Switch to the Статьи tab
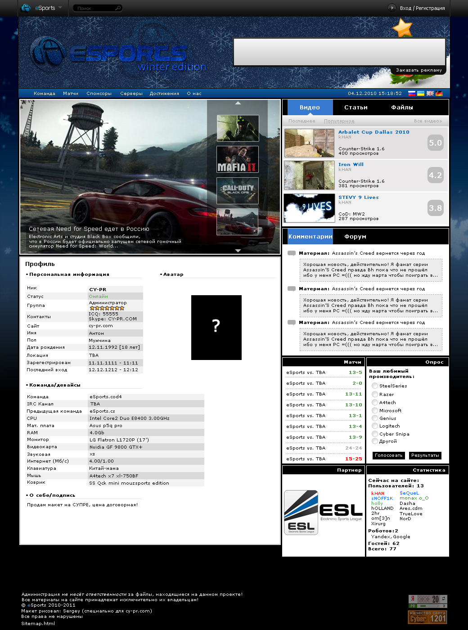Viewport: 468px width, 630px height. (356, 107)
